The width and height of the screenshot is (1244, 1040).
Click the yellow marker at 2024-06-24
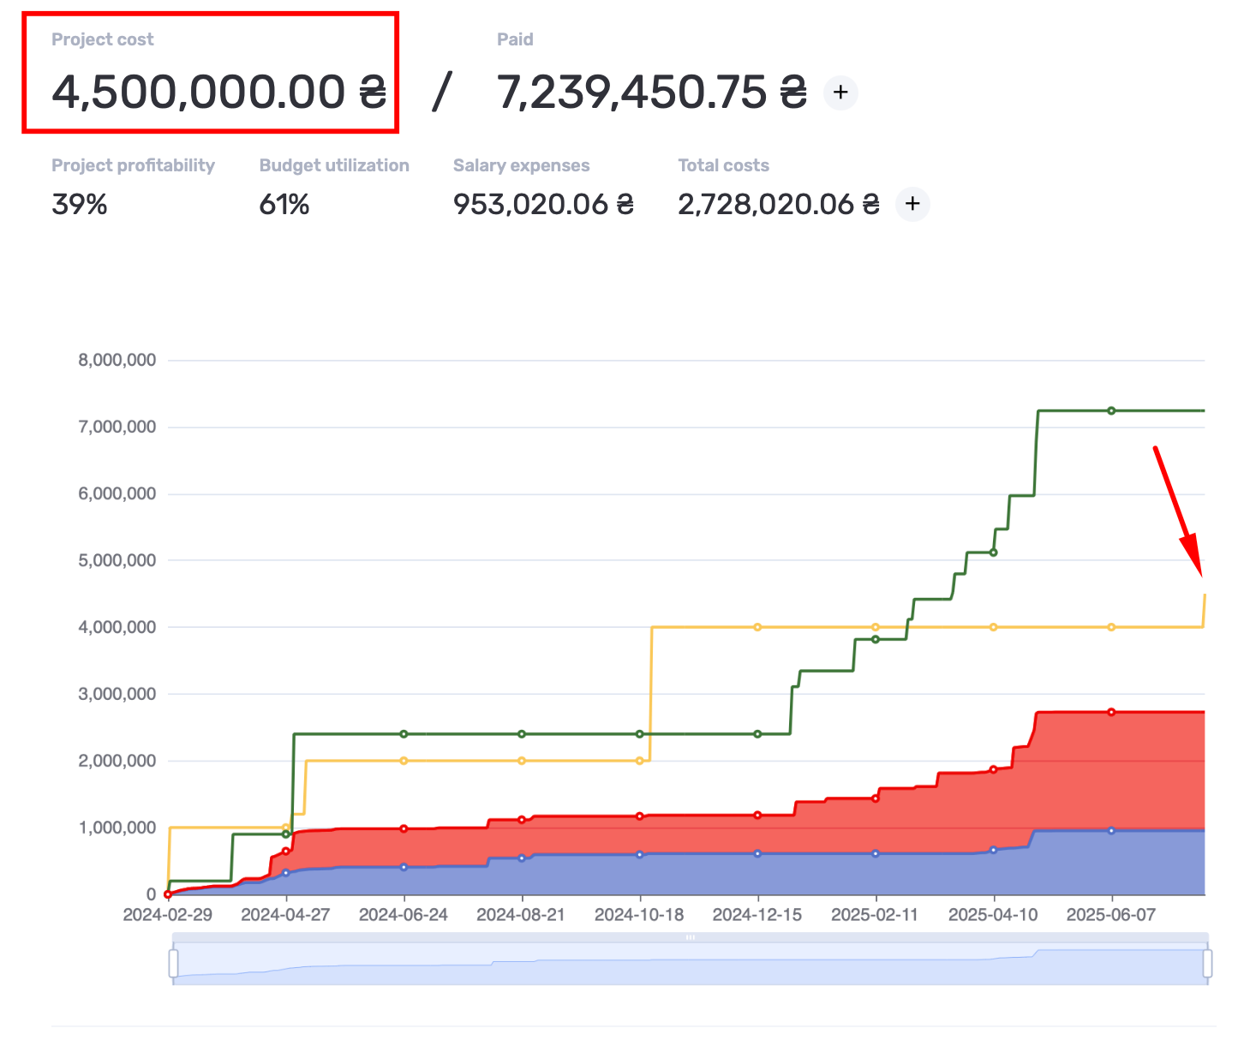[x=404, y=761]
